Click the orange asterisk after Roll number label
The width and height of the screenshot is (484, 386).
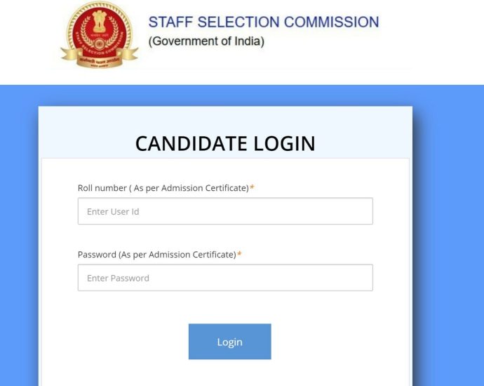tap(252, 188)
